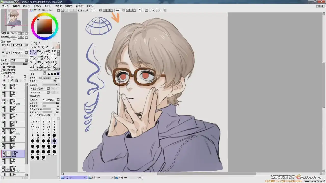Open the 选择 menu
The width and height of the screenshot is (326, 183).
pos(48,6)
